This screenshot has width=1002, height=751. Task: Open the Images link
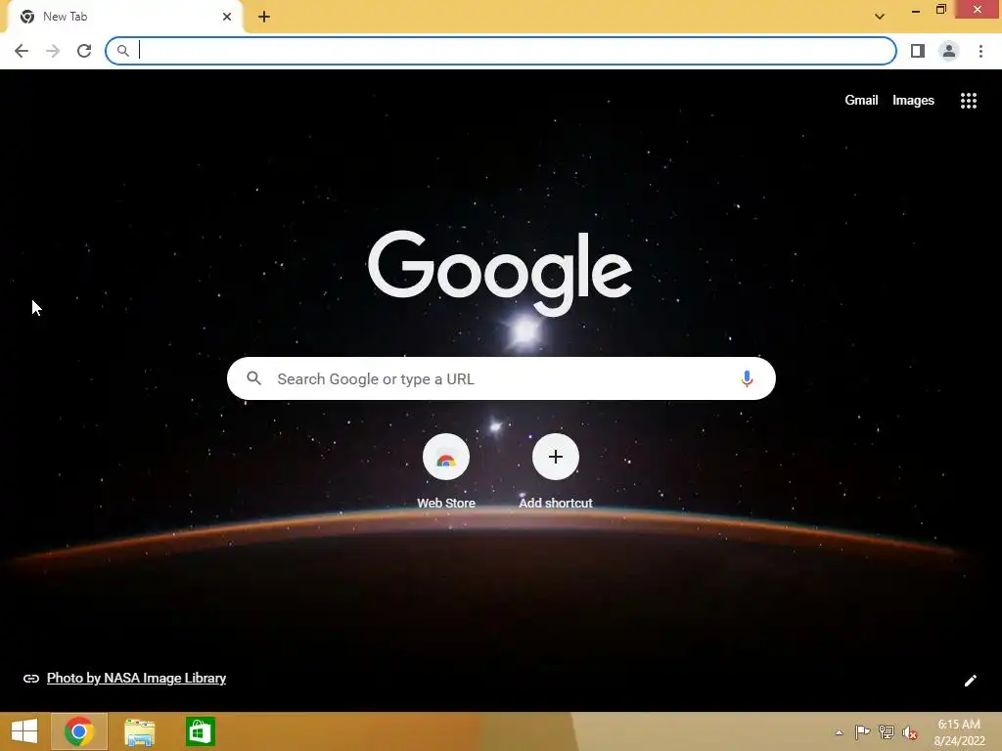913,101
